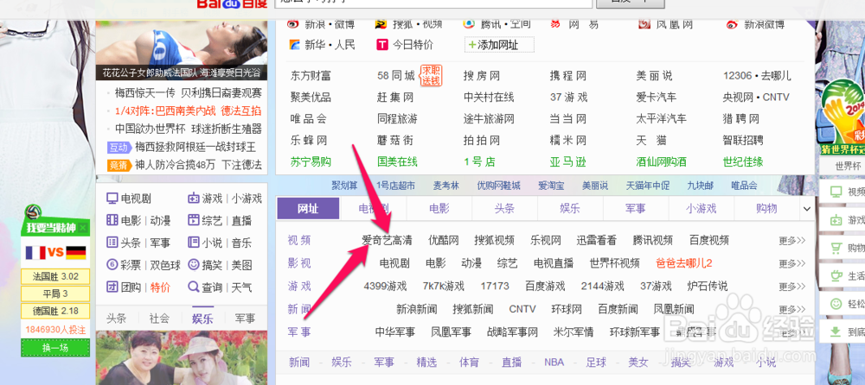Screen dimensions: 865x385
Task: Click the green 换一场 button
Action: click(x=55, y=348)
